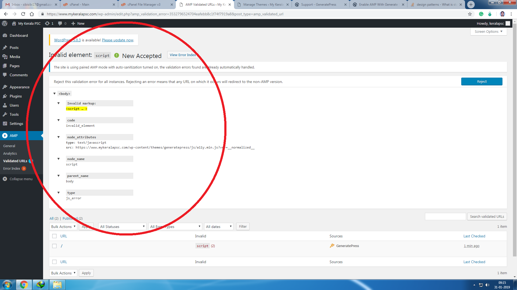
Task: Bookmark page with star icon
Action: tap(470, 14)
